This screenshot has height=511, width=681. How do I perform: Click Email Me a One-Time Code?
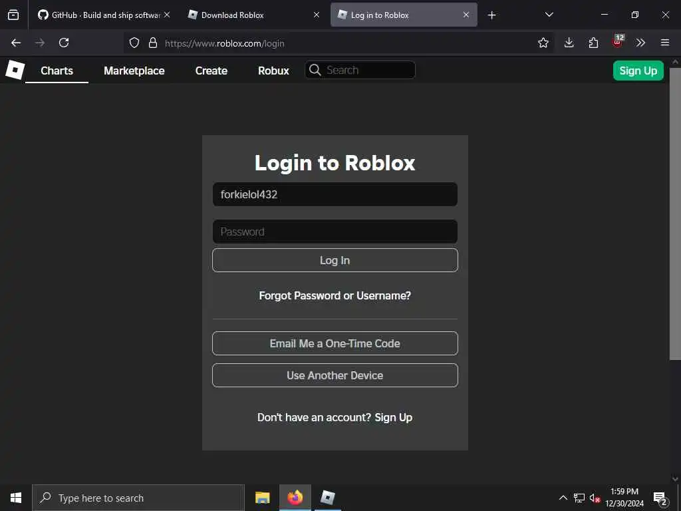[x=335, y=343]
